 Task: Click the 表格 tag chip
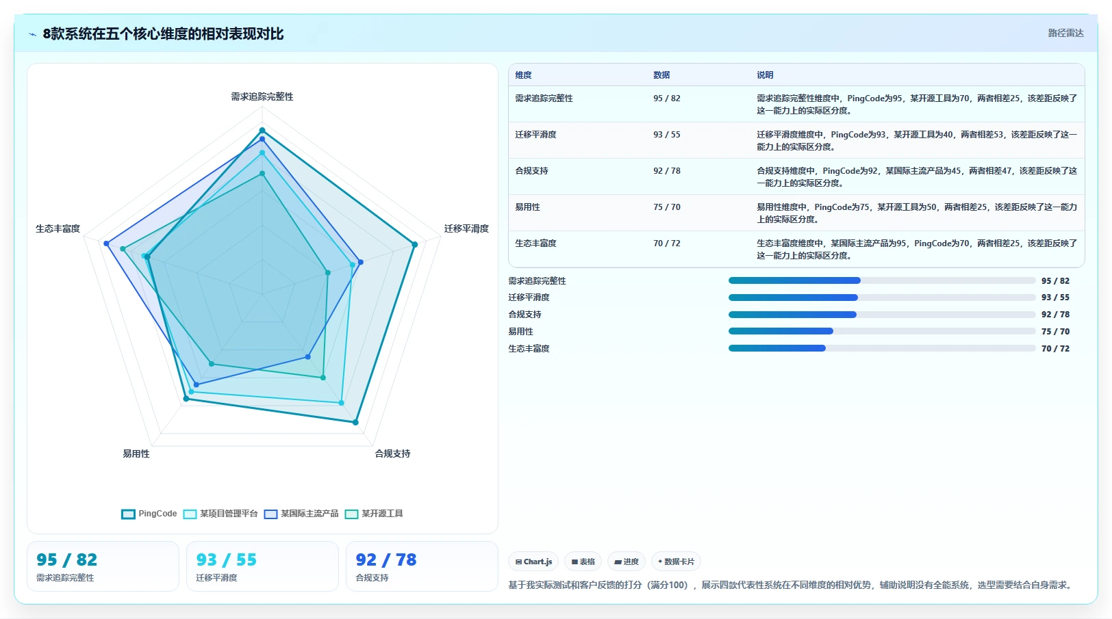583,562
